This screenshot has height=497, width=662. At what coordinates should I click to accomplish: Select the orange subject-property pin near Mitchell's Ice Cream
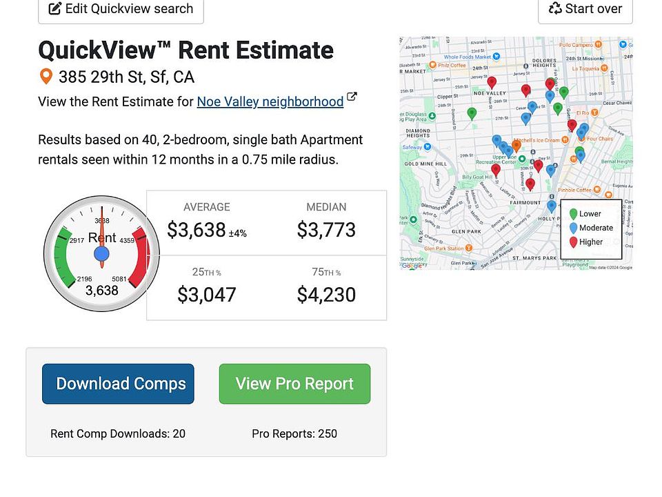[x=516, y=146]
